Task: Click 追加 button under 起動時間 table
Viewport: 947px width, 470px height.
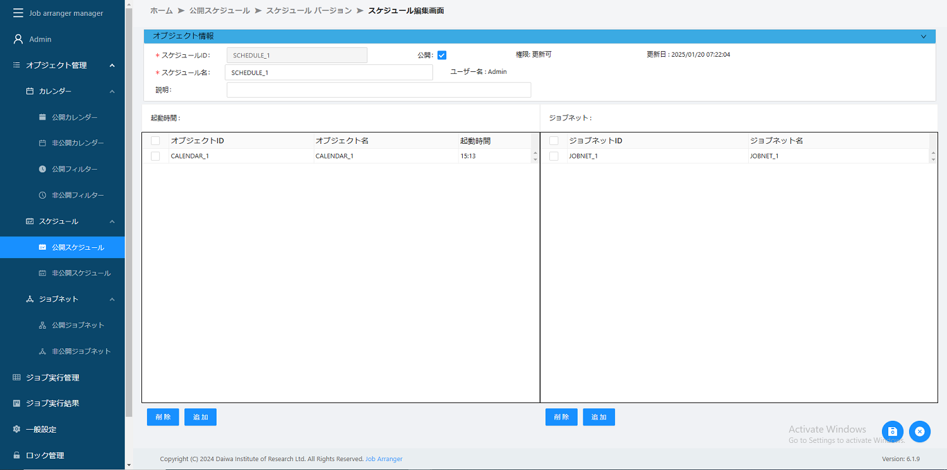Action: point(200,417)
